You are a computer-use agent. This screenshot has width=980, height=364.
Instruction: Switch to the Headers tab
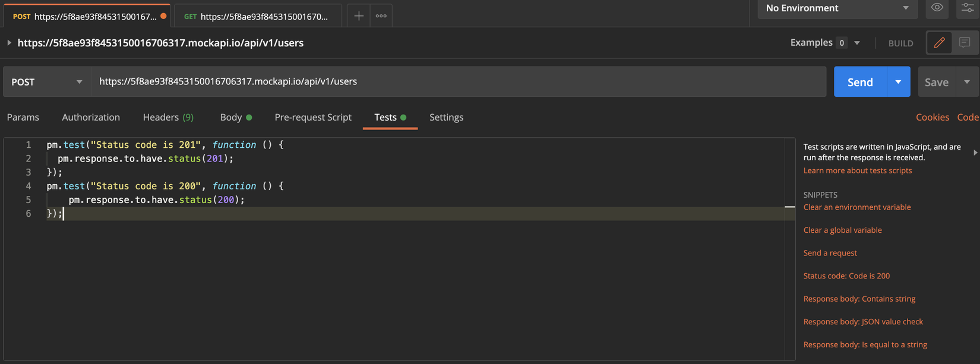click(168, 118)
